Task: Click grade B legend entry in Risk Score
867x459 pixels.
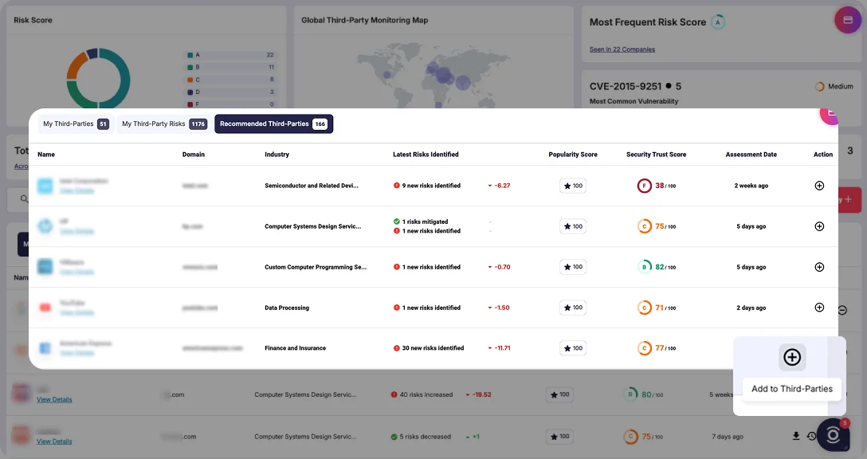Action: 230,67
